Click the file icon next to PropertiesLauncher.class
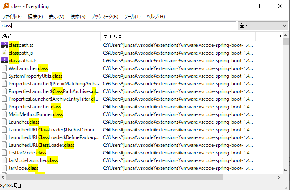290x190 pixels. tap(4, 106)
